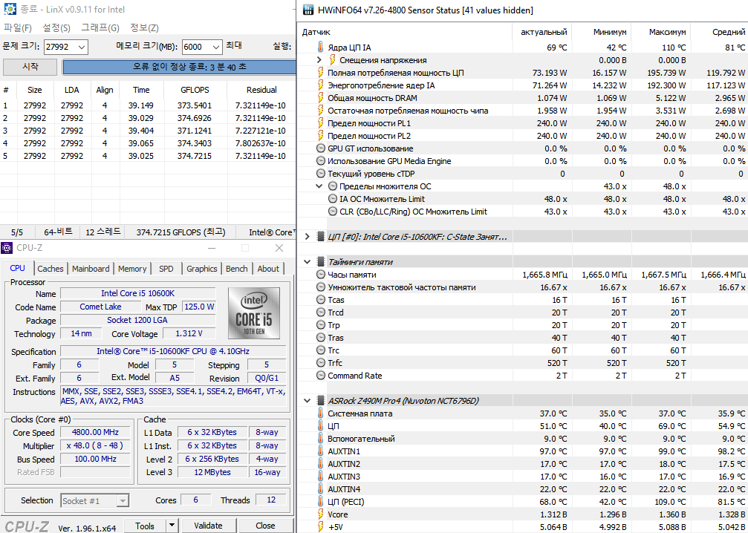This screenshot has height=533, width=748.
Task: Switch to the About tab in CPU-Z
Action: click(x=268, y=269)
